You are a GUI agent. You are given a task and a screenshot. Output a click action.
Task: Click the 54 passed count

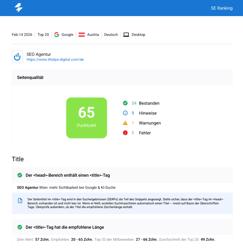pyautogui.click(x=134, y=103)
